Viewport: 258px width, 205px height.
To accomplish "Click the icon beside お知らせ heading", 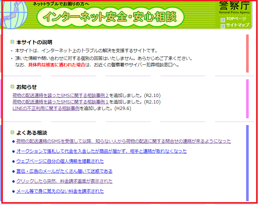I will coord(12,87).
